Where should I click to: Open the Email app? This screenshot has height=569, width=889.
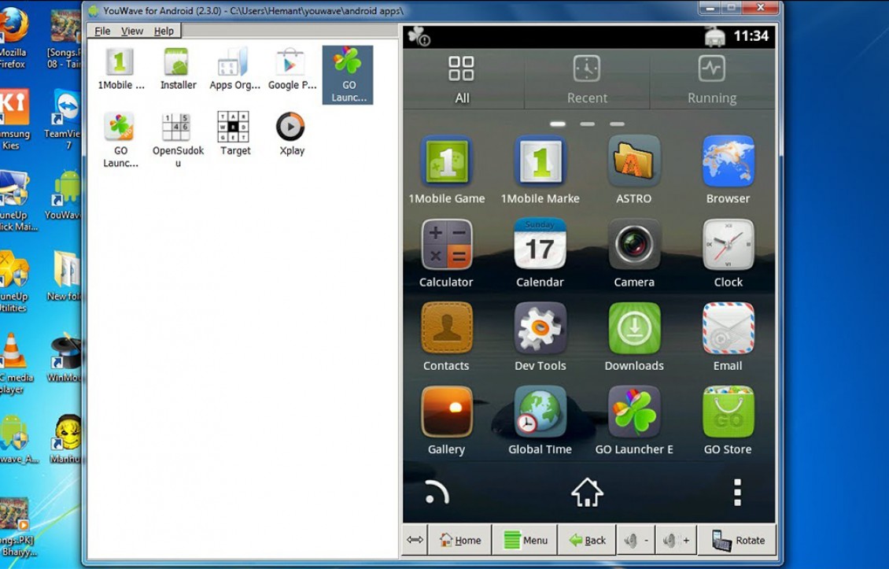(x=728, y=336)
